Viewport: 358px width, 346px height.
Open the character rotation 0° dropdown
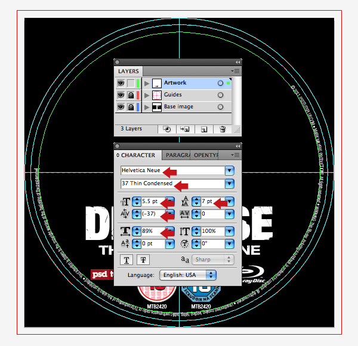click(x=230, y=244)
